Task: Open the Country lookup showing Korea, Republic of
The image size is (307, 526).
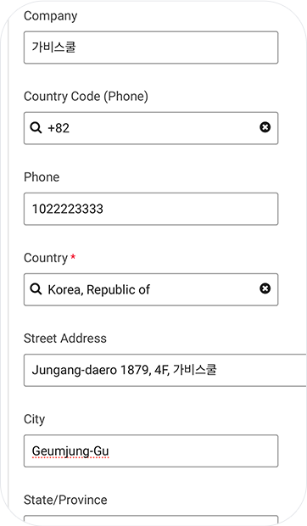Action: coord(151,289)
